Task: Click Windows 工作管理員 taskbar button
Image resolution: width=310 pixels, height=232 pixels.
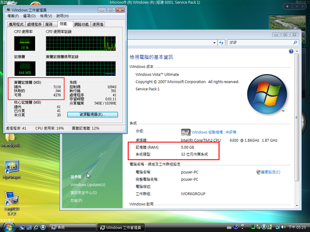Action: coord(121,227)
